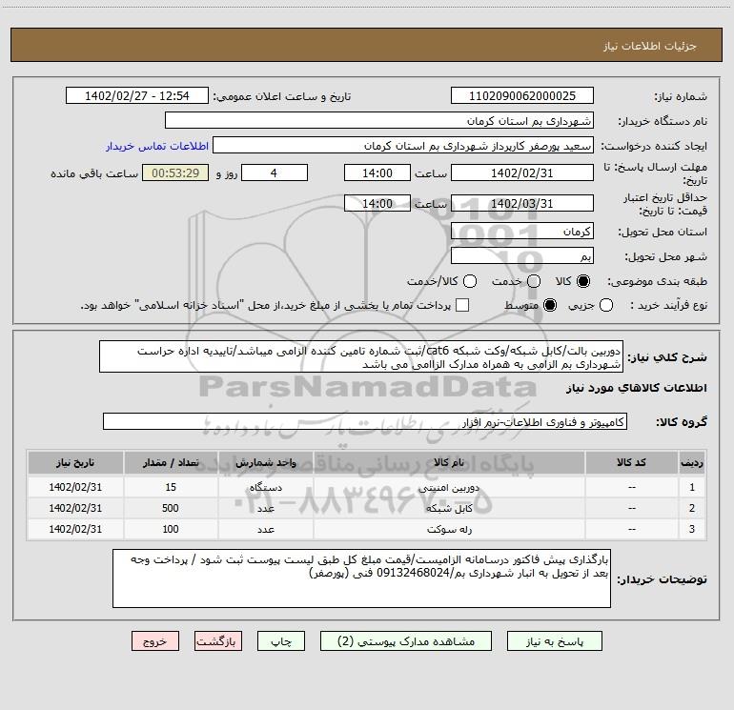Toggle the 'اسناد خزانه اسلامی' payment checkbox
734x710 pixels.
(462, 305)
